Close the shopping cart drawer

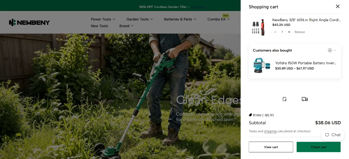(338, 6)
